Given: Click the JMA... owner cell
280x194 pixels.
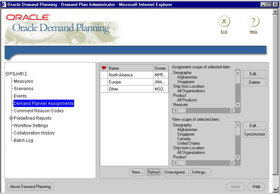Looking at the screenshot, I should pos(161,82).
